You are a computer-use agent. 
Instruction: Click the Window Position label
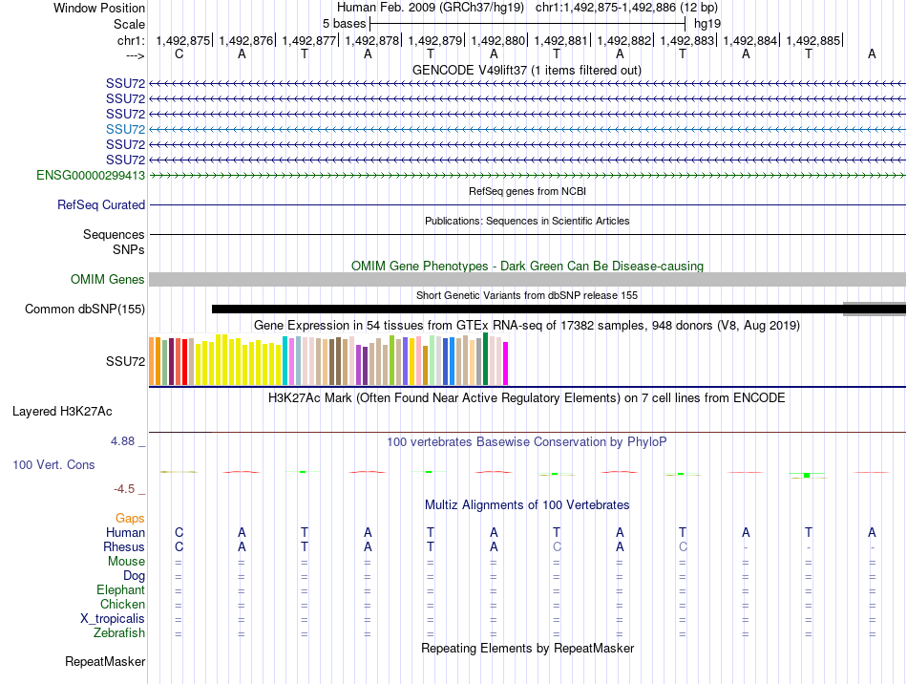click(x=99, y=8)
